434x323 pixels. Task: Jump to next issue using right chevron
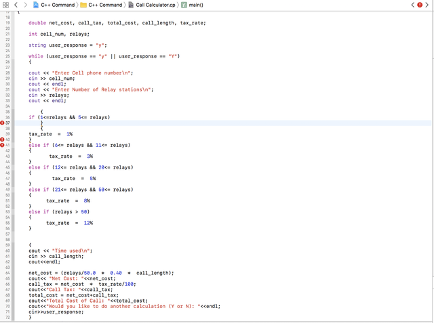point(427,5)
